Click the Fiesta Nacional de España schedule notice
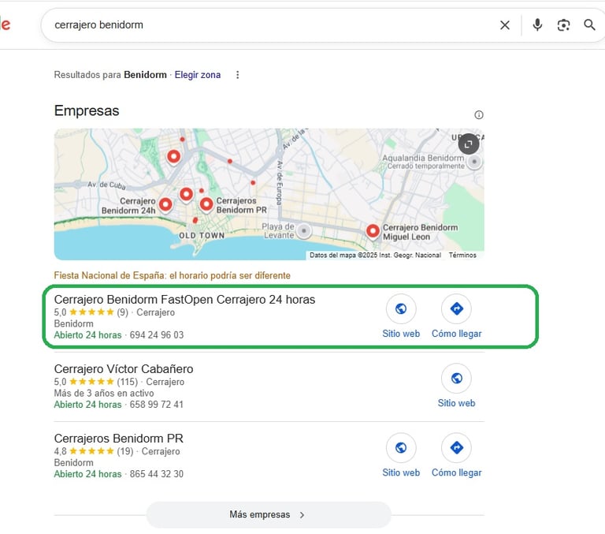The height and width of the screenshot is (534, 605). (x=172, y=275)
